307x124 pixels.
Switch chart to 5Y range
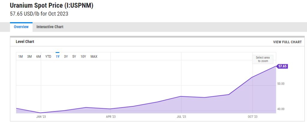click(x=74, y=57)
